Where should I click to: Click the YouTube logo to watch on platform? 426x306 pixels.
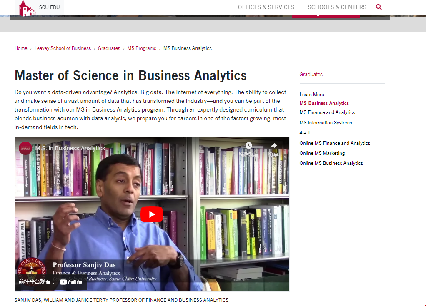71,282
